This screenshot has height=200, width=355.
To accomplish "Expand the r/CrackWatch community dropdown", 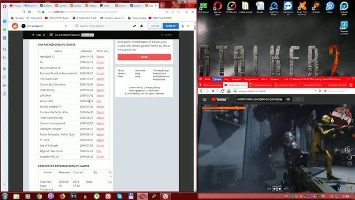I will 66,26.
